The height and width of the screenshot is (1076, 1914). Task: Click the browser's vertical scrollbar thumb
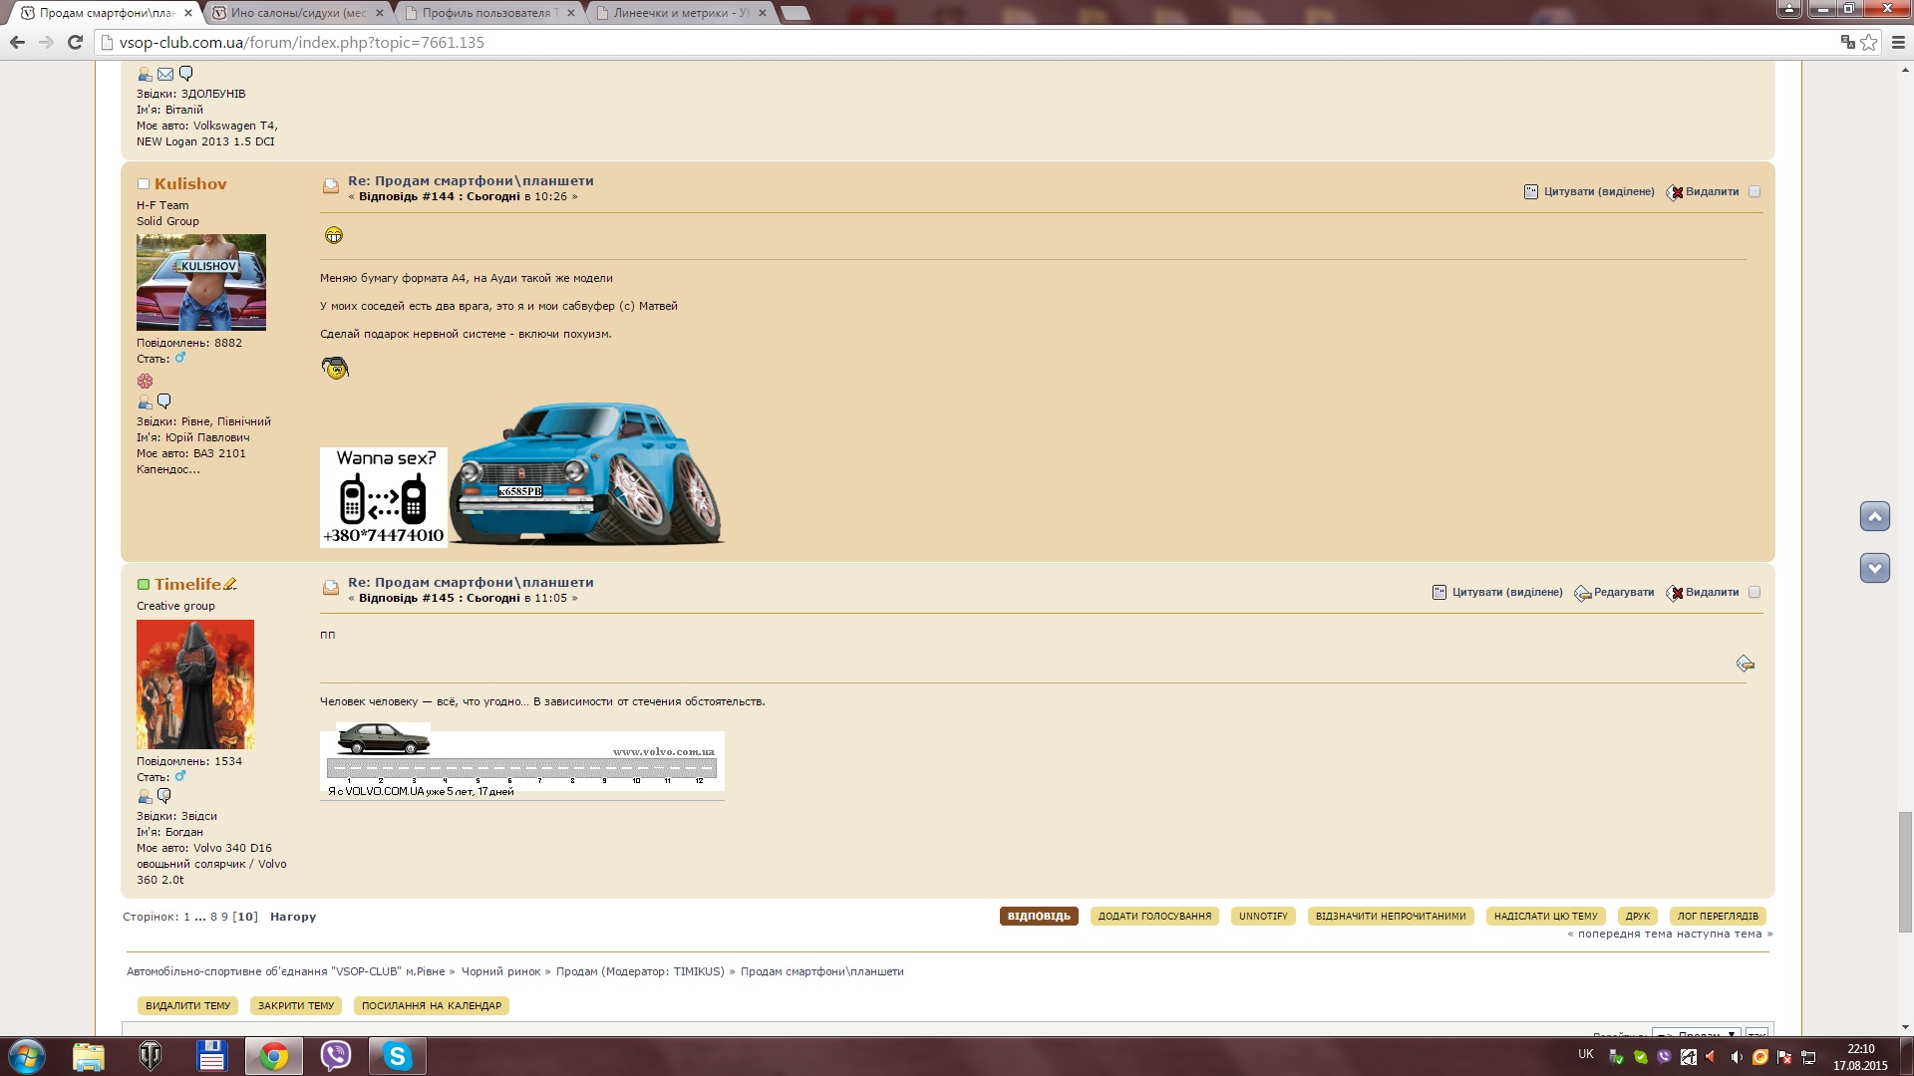pyautogui.click(x=1905, y=872)
